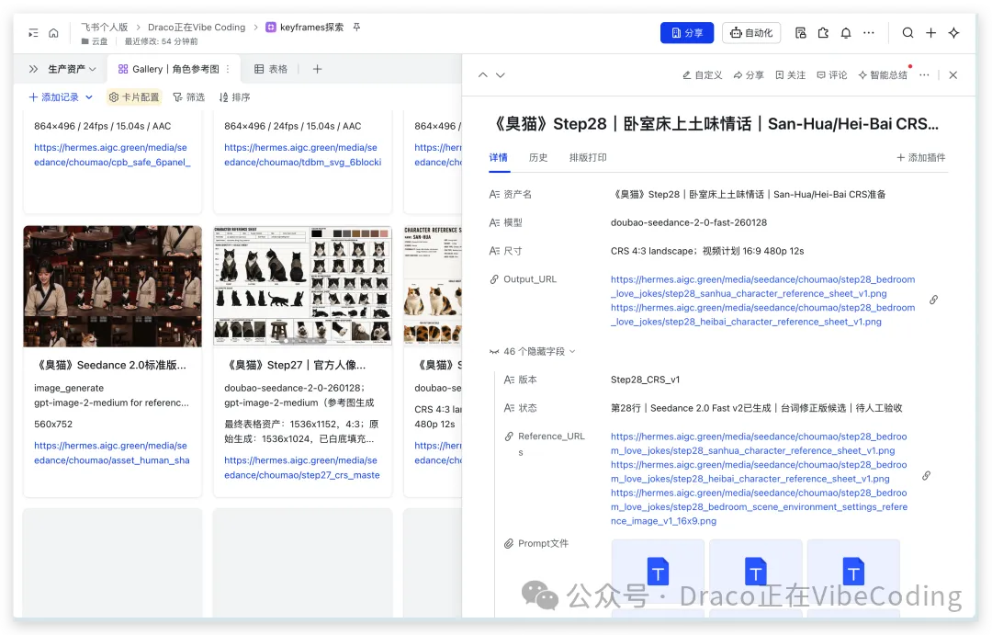The image size is (992, 635).
Task: Select the 历史 tab
Action: [538, 157]
